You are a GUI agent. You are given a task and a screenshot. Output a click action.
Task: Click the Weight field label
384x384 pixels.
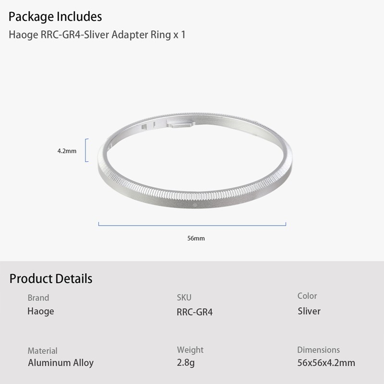click(190, 350)
